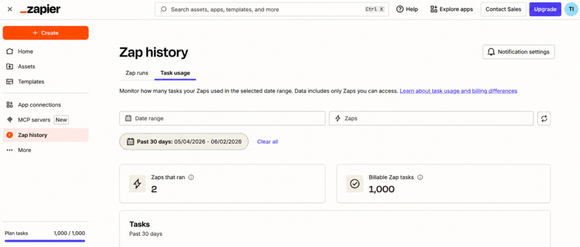
Task: Focus the search assets and apps field
Action: [x=272, y=10]
